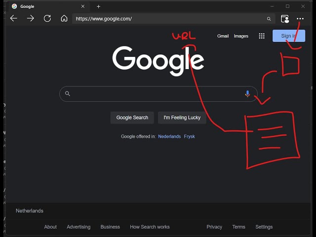Click the Sign in button
The height and width of the screenshot is (237, 316).
coord(288,36)
